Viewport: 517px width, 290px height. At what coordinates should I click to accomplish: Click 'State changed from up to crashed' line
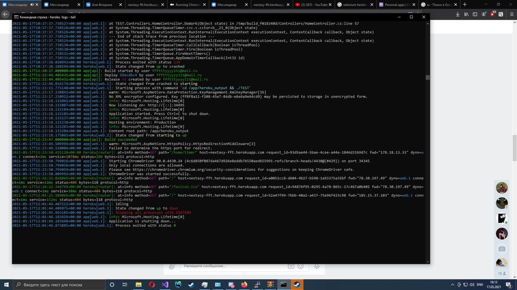coord(150,66)
